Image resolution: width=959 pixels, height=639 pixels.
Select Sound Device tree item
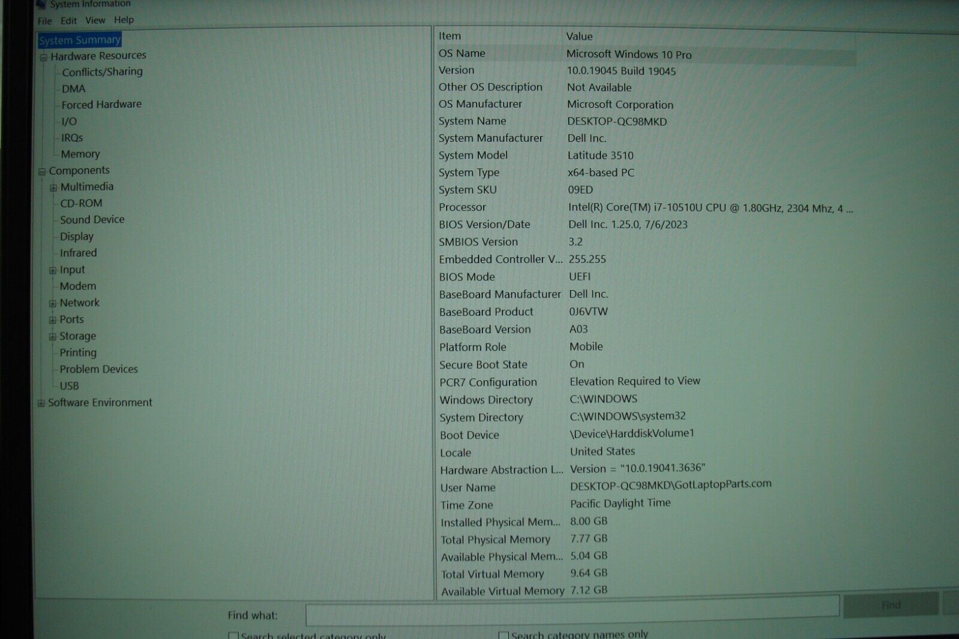point(92,219)
